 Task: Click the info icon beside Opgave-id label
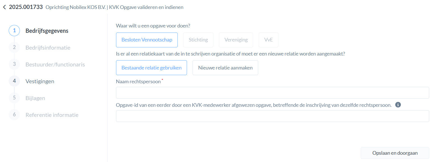[x=398, y=105]
